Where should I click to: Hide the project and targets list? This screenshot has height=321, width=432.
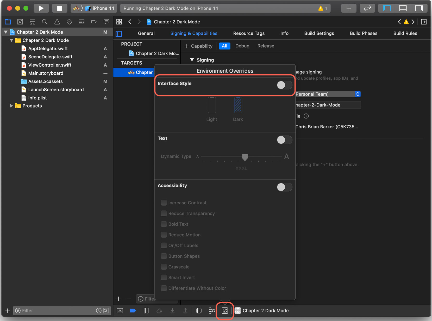coord(119,34)
